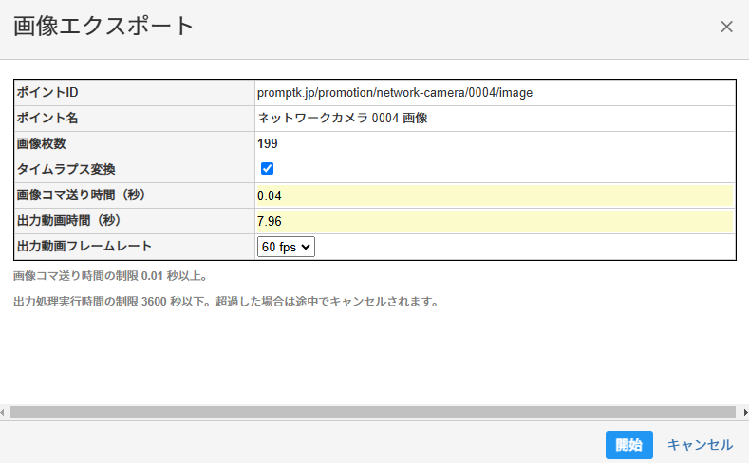Click the 画像エクスポート dialog title

(x=103, y=26)
